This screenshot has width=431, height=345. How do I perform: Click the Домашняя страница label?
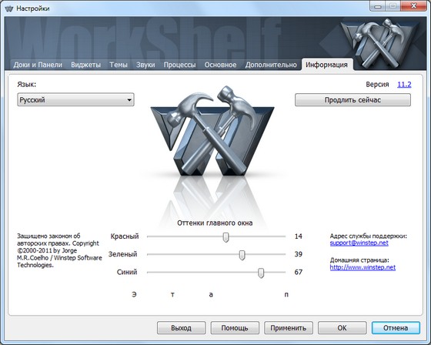click(x=359, y=260)
